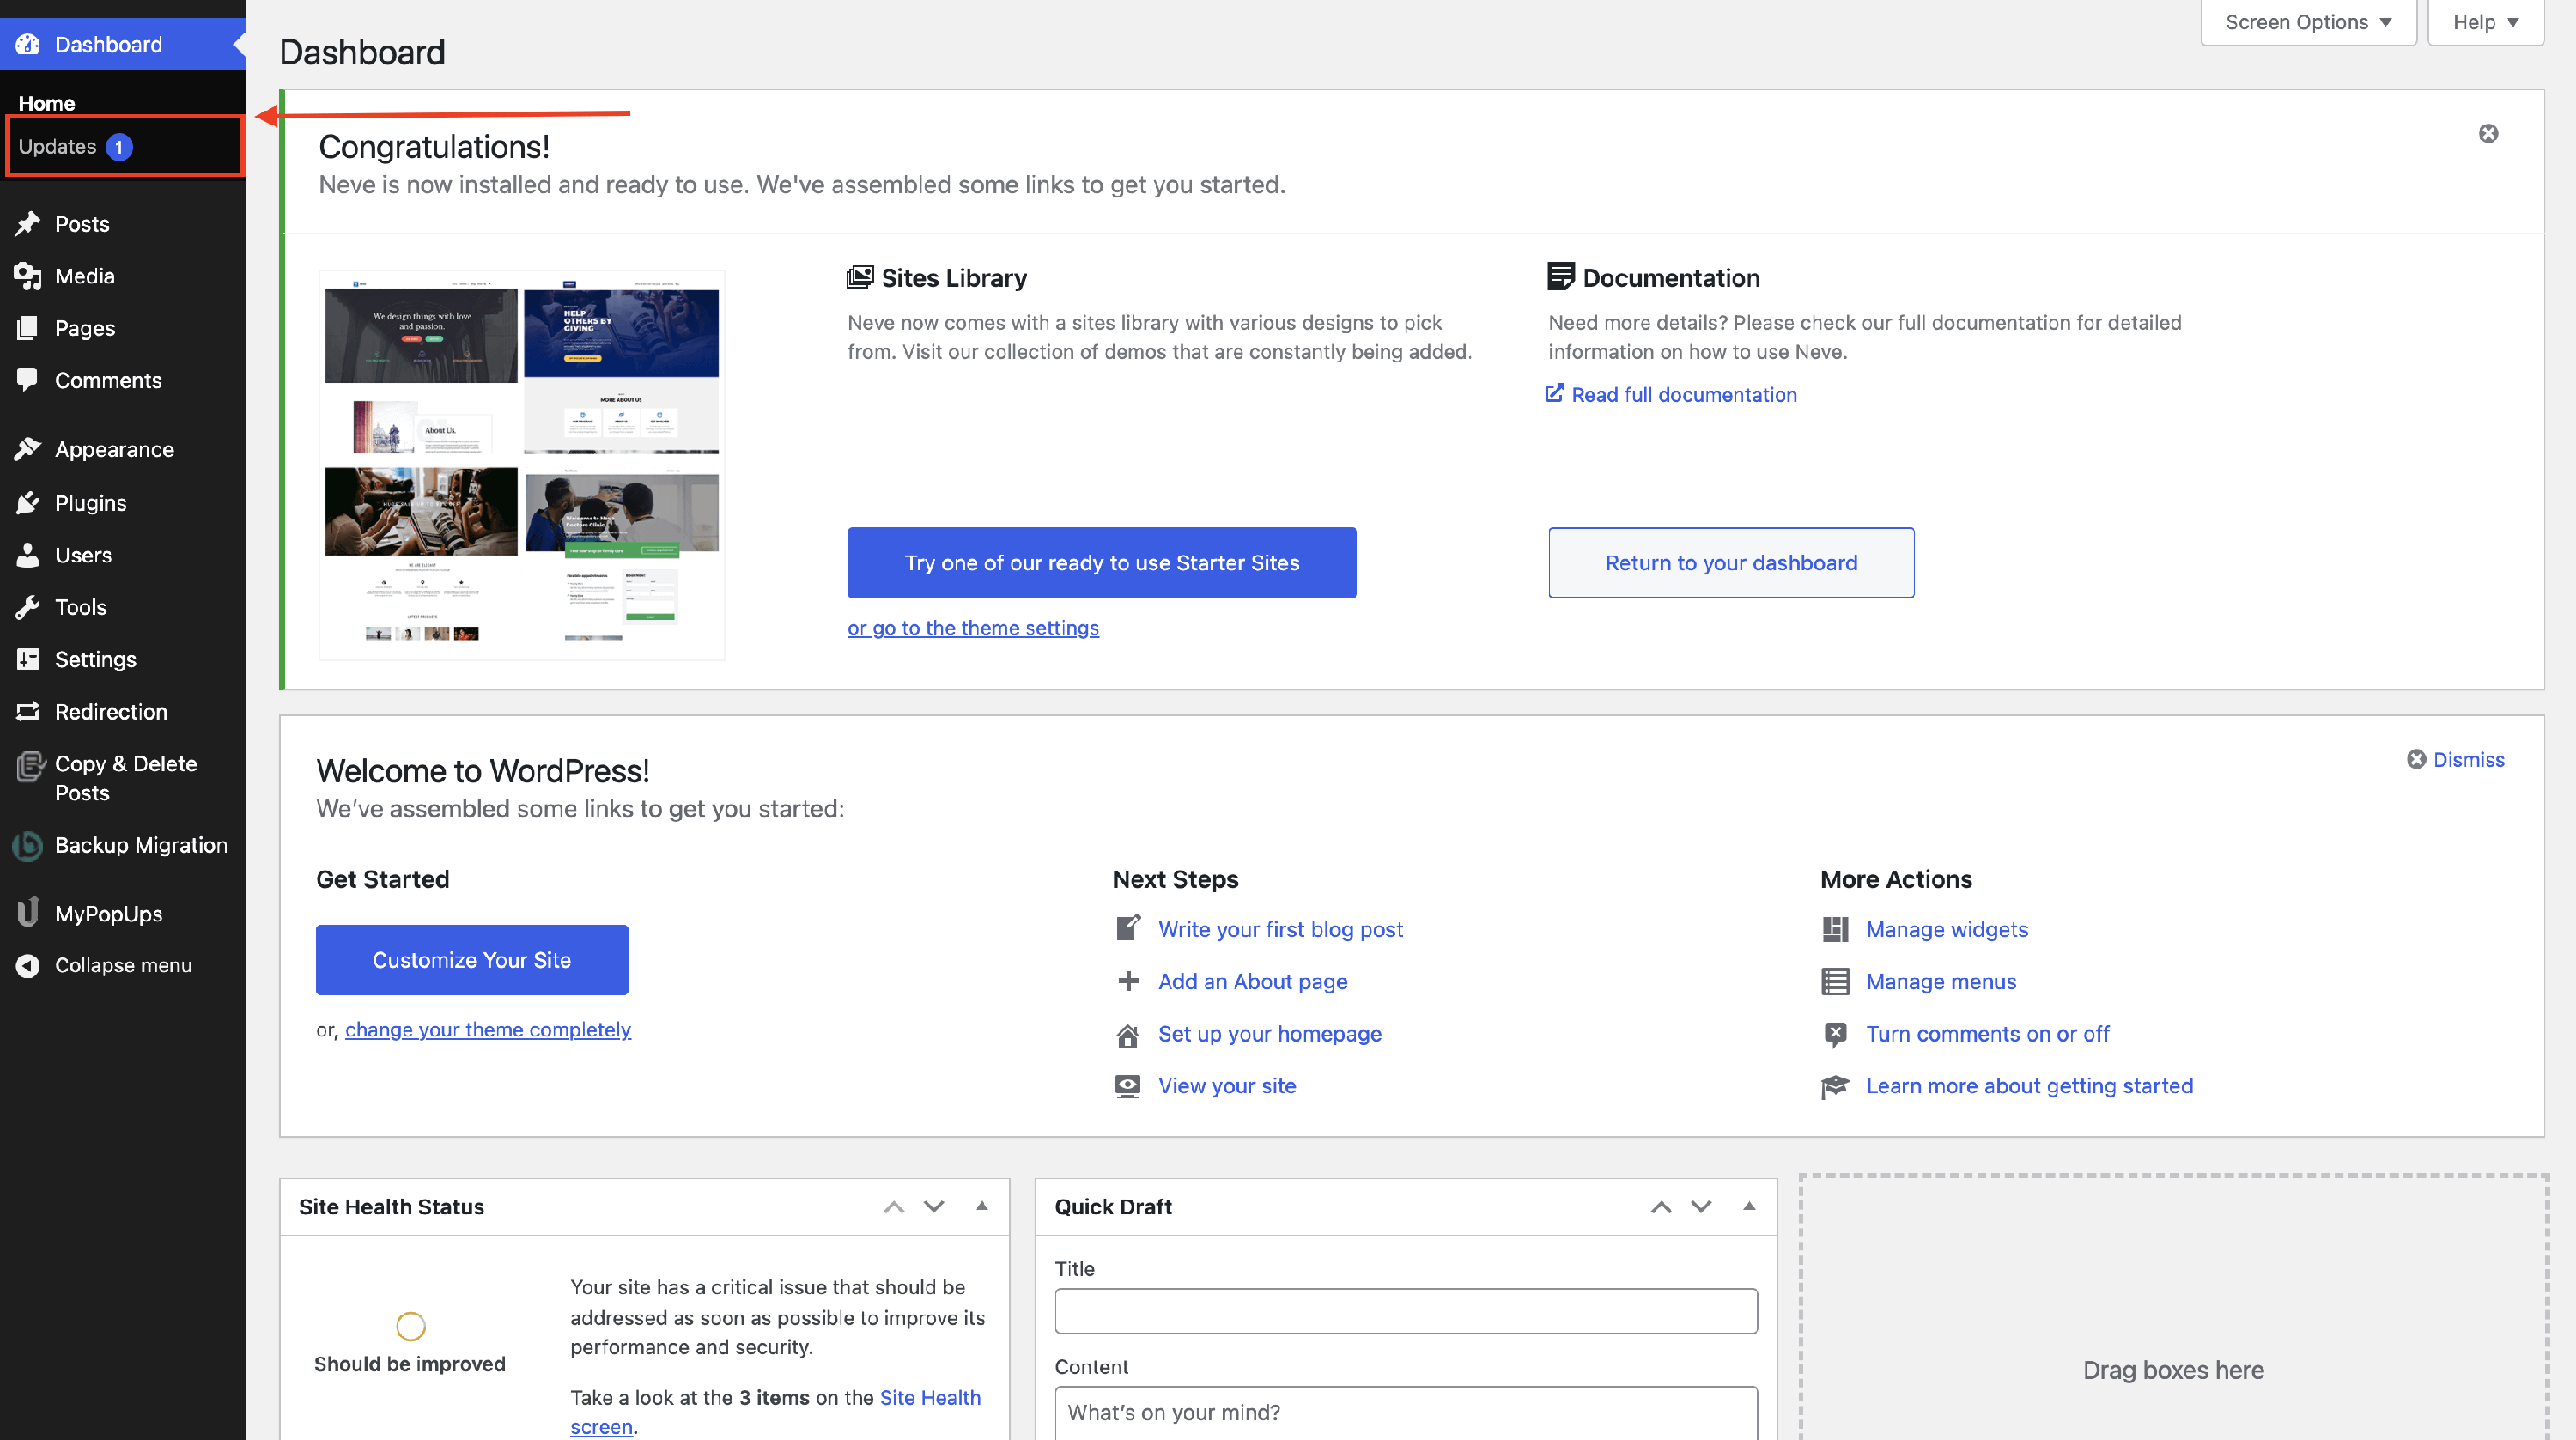Toggle the Quick Draft panel collapse triangle

point(1749,1206)
